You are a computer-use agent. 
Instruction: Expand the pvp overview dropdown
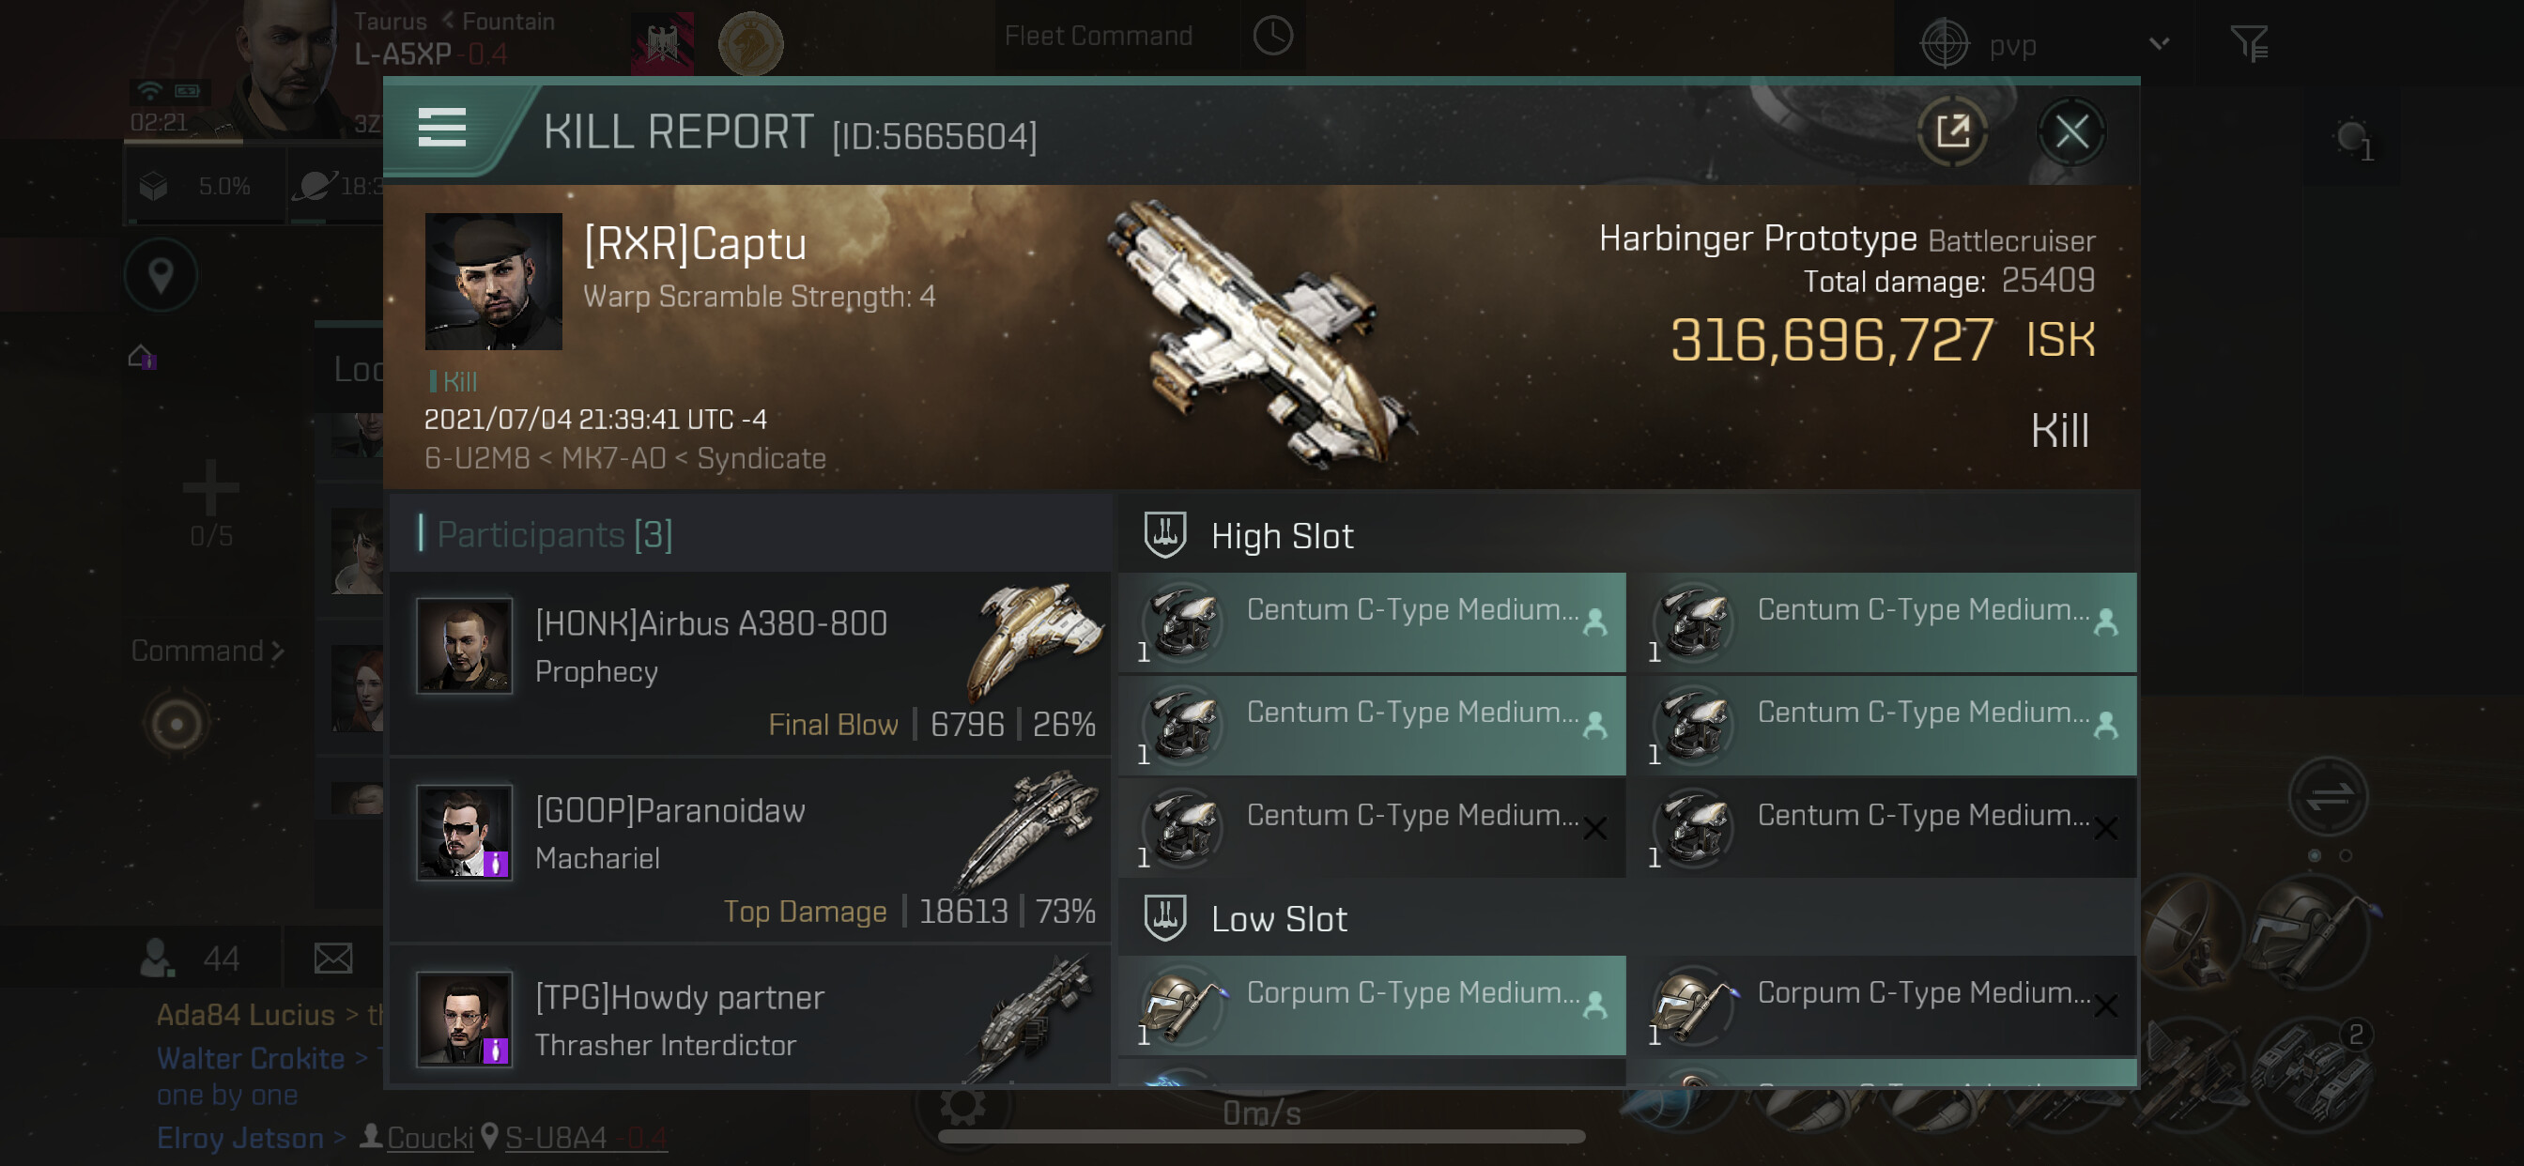click(2159, 44)
